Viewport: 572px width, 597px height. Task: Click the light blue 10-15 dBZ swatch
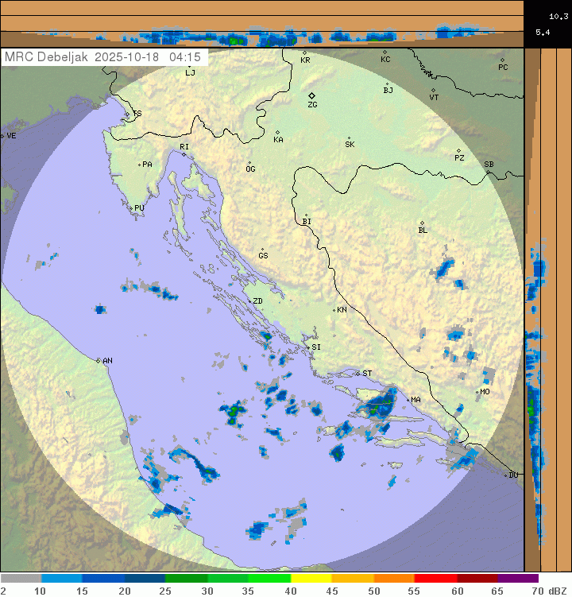coord(62,579)
